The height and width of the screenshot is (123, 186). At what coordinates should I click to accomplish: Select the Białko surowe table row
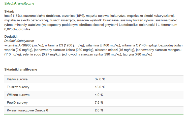pos(94,79)
